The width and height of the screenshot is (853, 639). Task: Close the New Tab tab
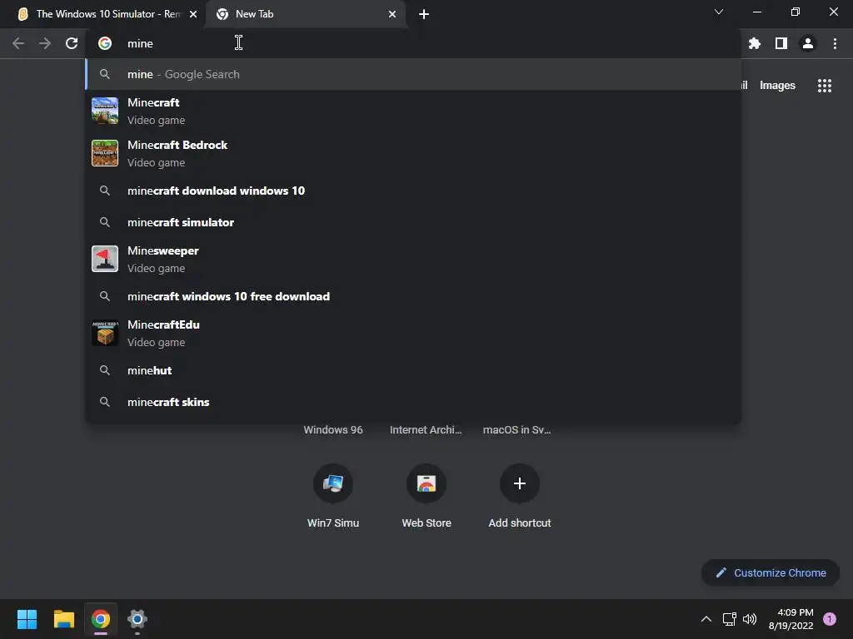click(x=392, y=14)
